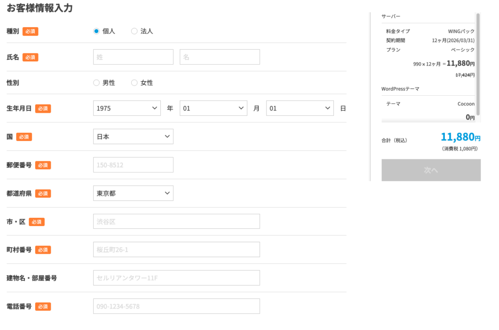Click the 名 first name field

click(220, 57)
